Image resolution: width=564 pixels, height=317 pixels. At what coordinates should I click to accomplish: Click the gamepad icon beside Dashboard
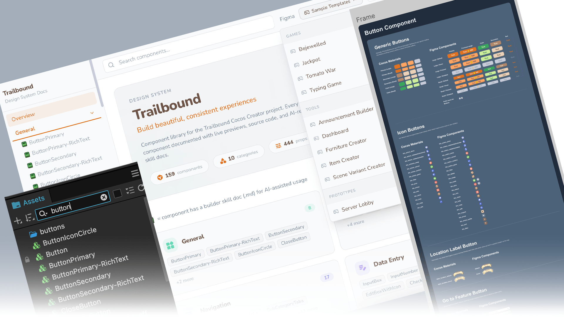316,138
